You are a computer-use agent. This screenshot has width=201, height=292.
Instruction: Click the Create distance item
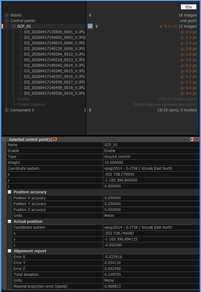point(31,105)
